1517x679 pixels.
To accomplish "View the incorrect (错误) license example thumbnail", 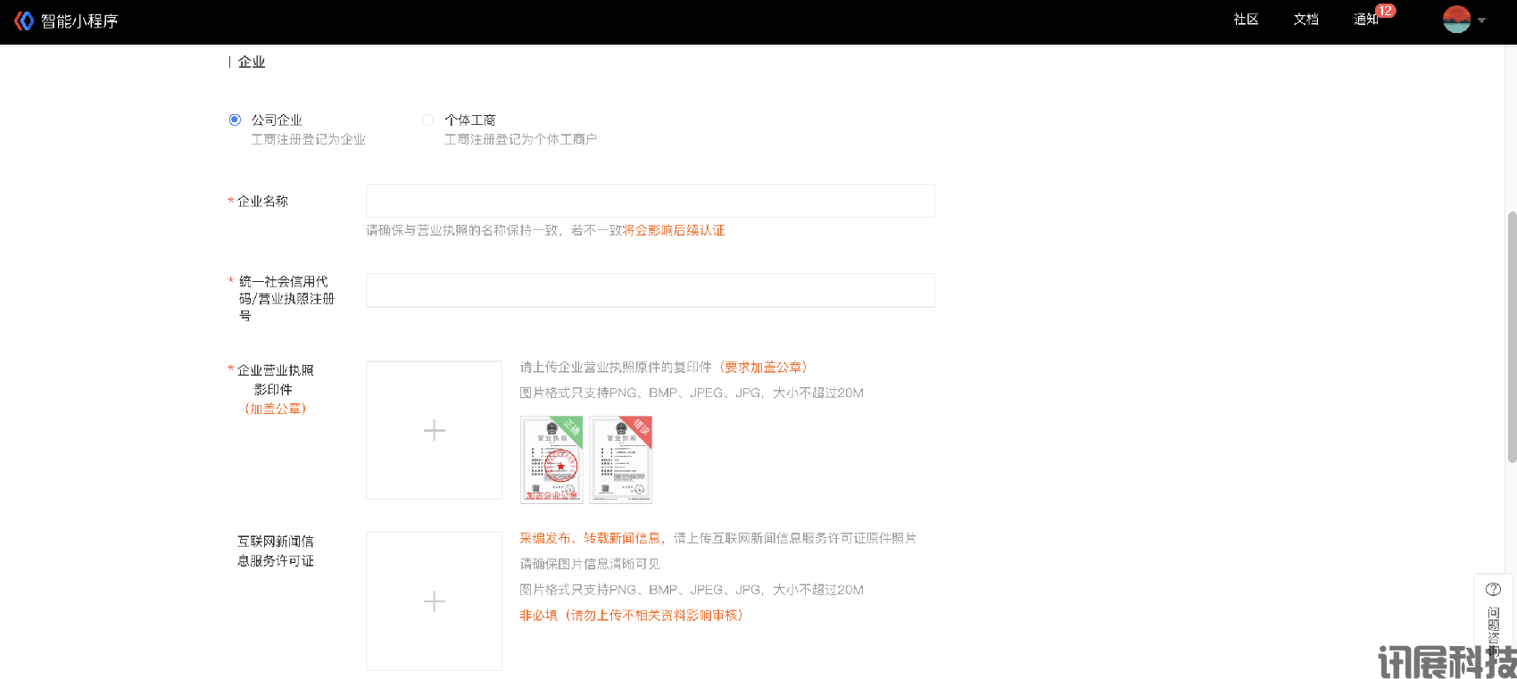I will coord(621,460).
